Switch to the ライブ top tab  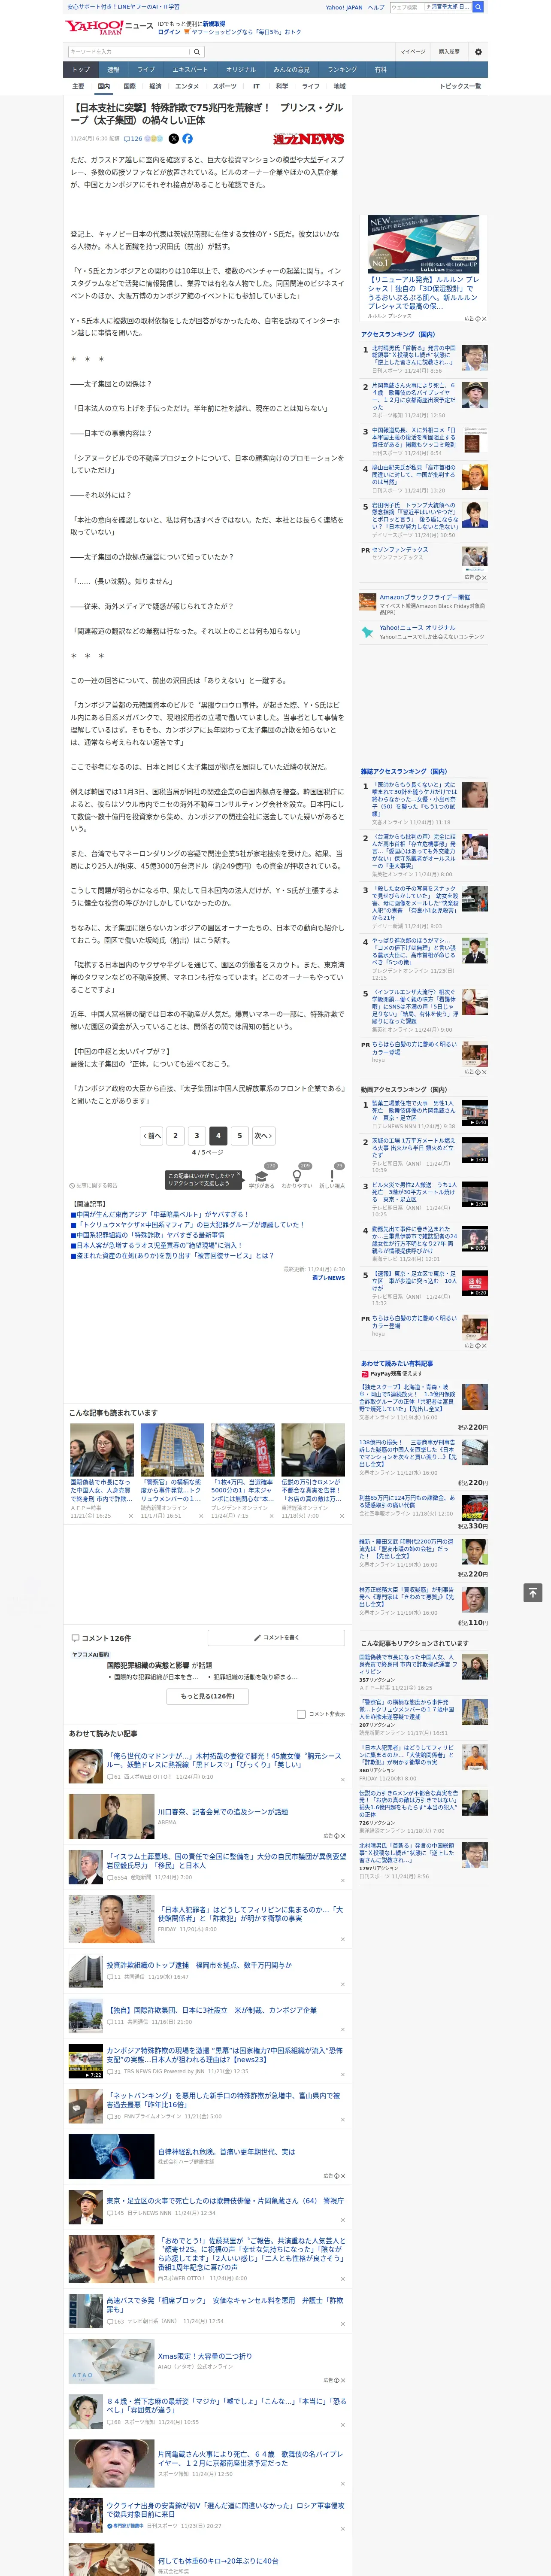tap(146, 70)
